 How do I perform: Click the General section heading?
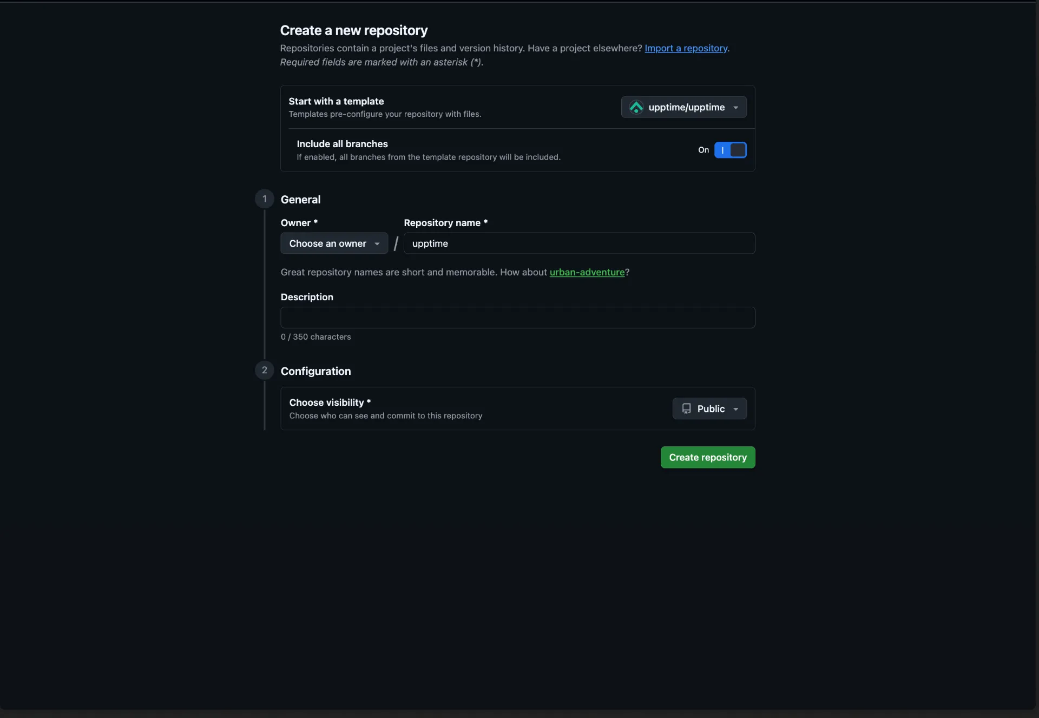[301, 199]
